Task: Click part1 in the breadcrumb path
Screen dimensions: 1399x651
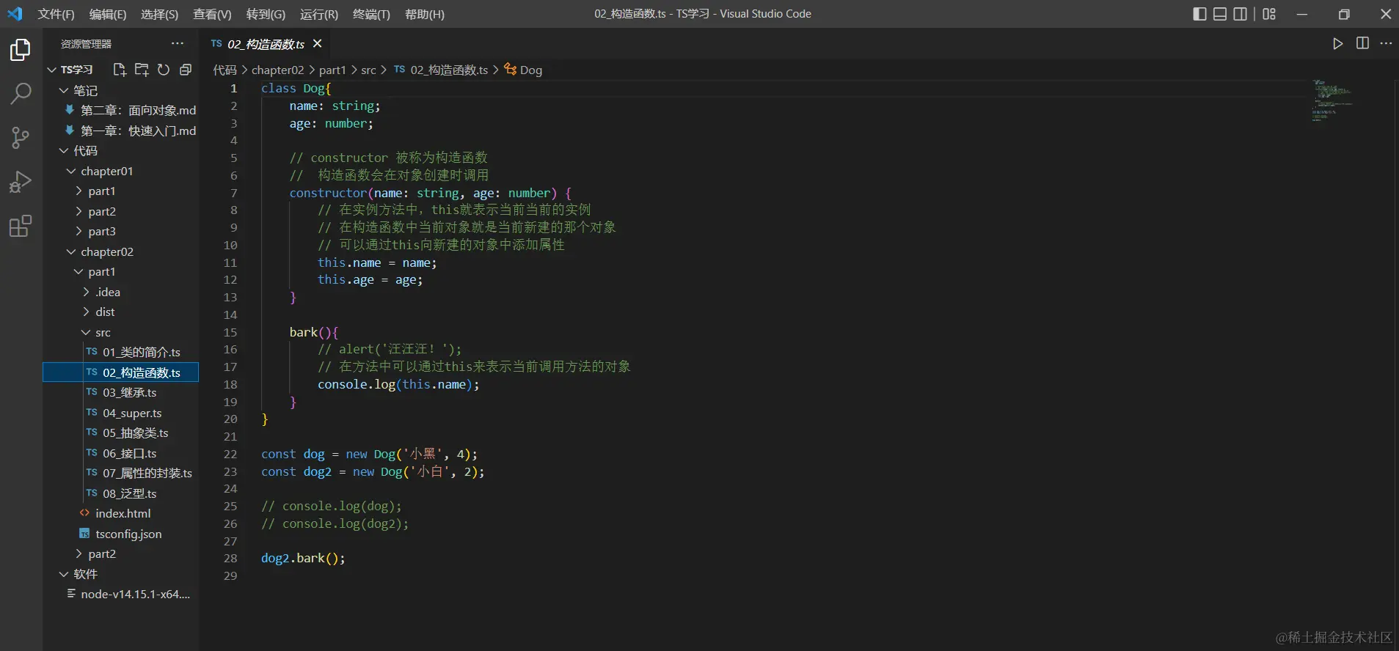Action: click(332, 70)
